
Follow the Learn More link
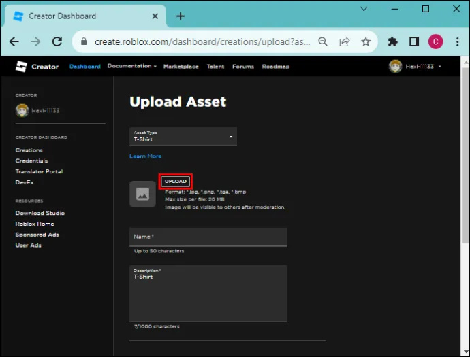click(x=145, y=156)
